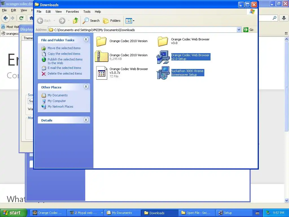Open the View menu in Downloads window
The width and height of the screenshot is (289, 217).
point(58,11)
